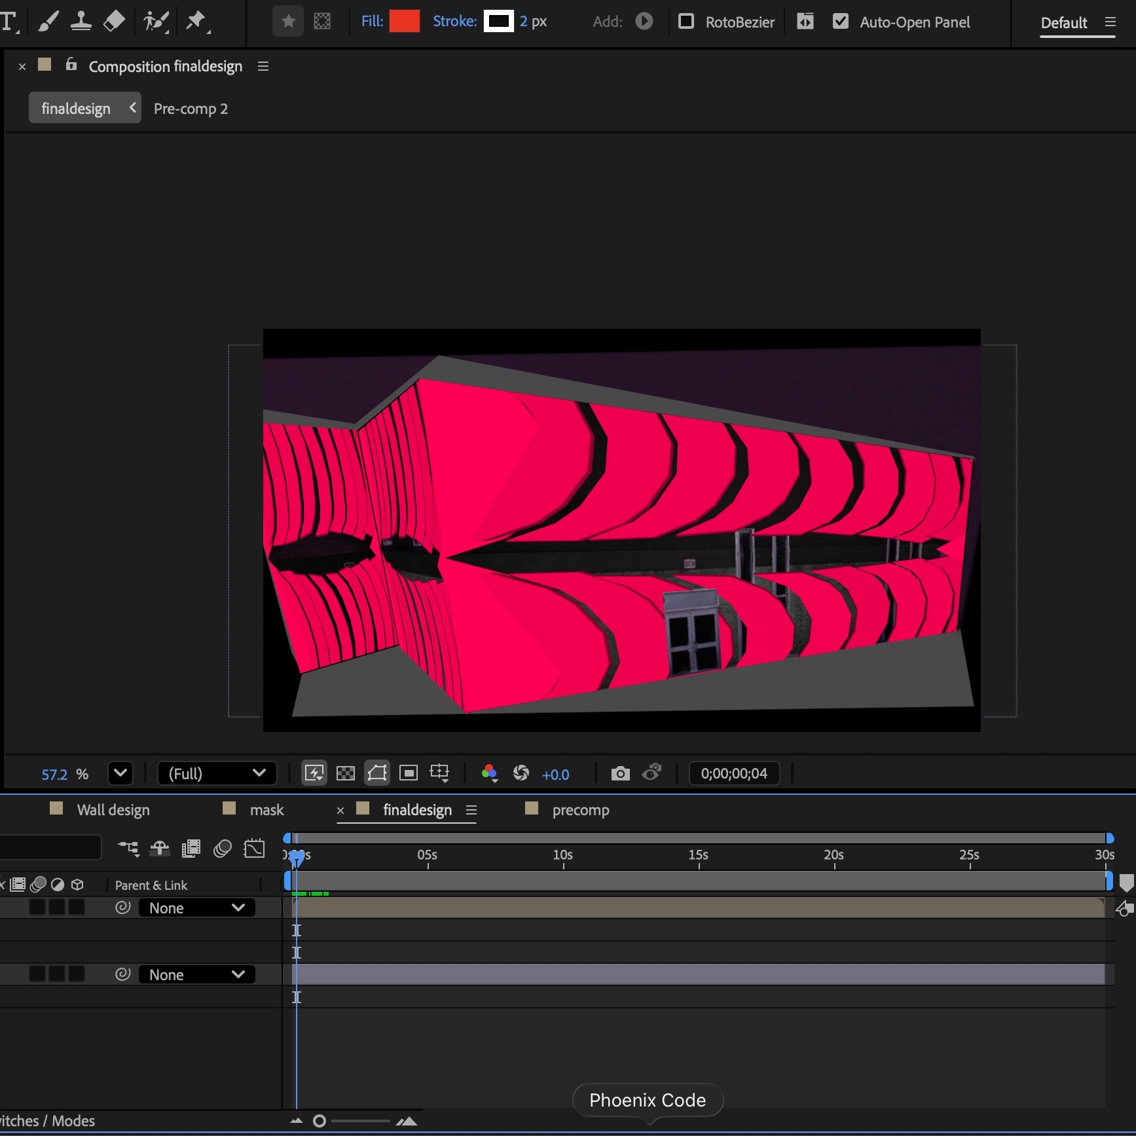
Task: Enable the RotoBezier checkbox
Action: [687, 22]
